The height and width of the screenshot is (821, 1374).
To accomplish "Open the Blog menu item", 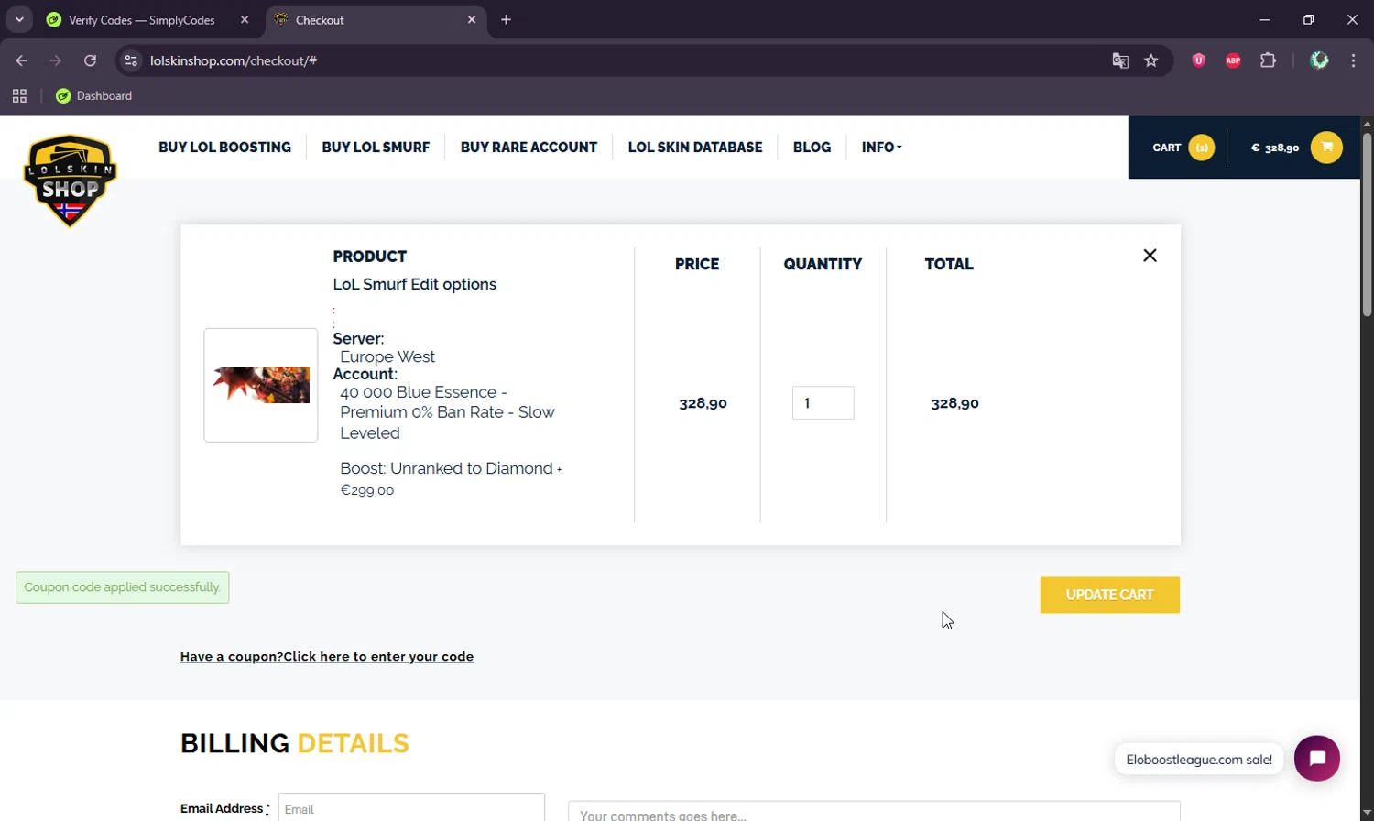I will pyautogui.click(x=812, y=147).
